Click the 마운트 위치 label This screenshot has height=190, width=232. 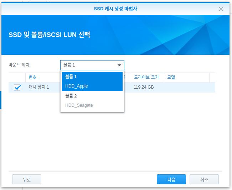tap(20, 65)
